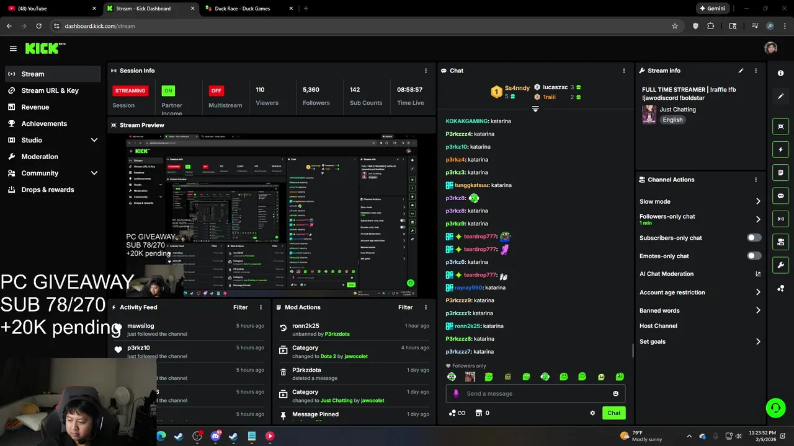Open the green headset support bubble
Viewport: 794px width, 446px height.
[775, 408]
